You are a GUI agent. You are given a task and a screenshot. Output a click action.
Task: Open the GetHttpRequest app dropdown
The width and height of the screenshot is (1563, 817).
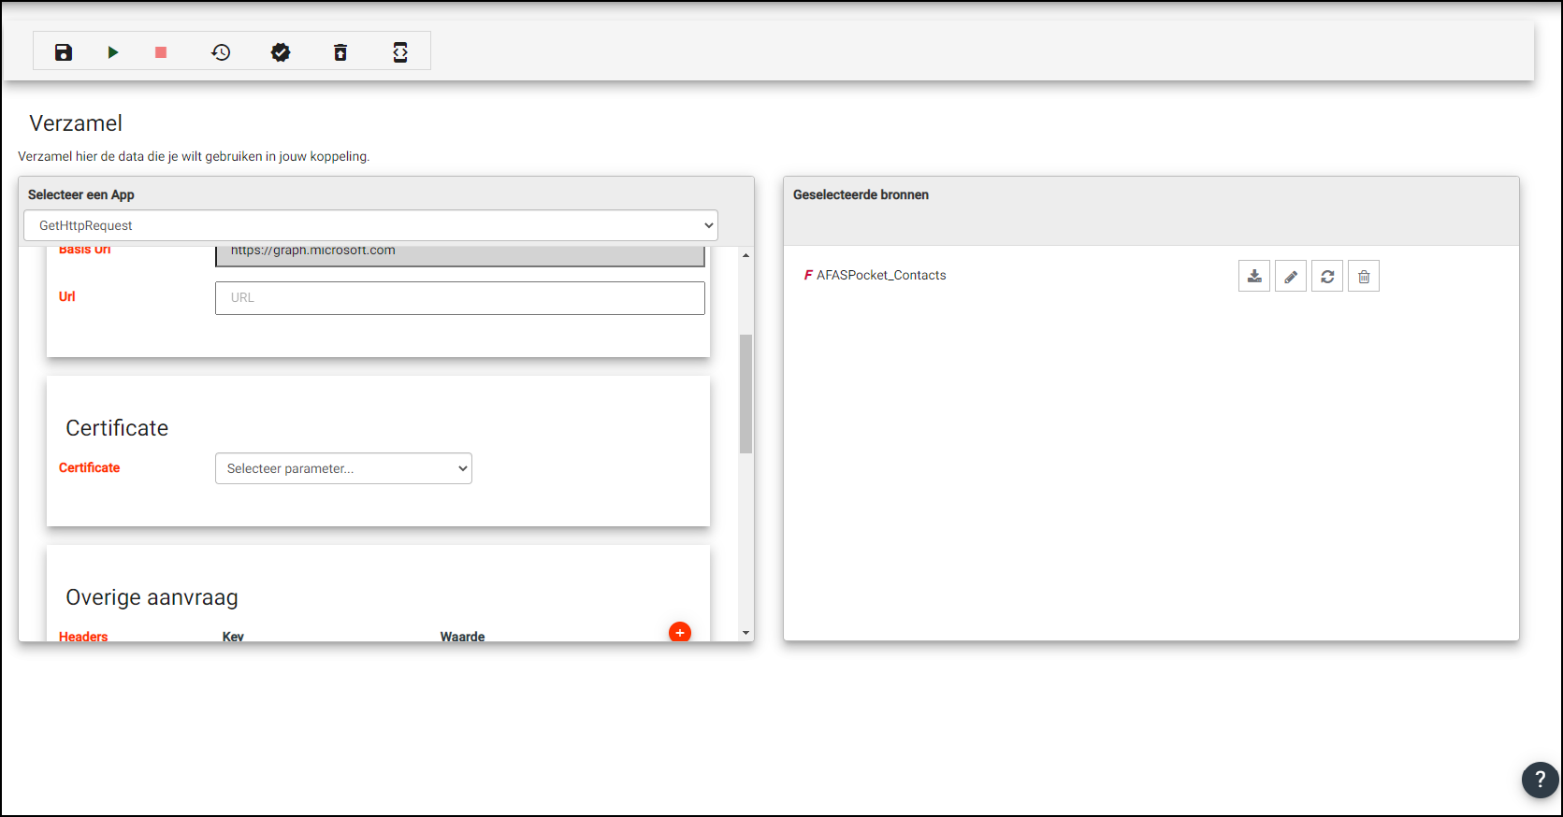(370, 225)
